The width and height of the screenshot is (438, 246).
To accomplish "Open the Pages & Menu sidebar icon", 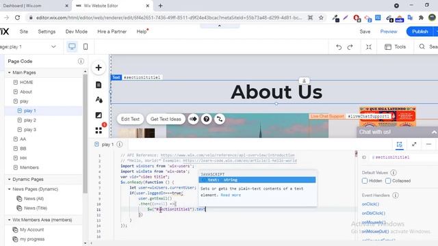I will (x=99, y=85).
